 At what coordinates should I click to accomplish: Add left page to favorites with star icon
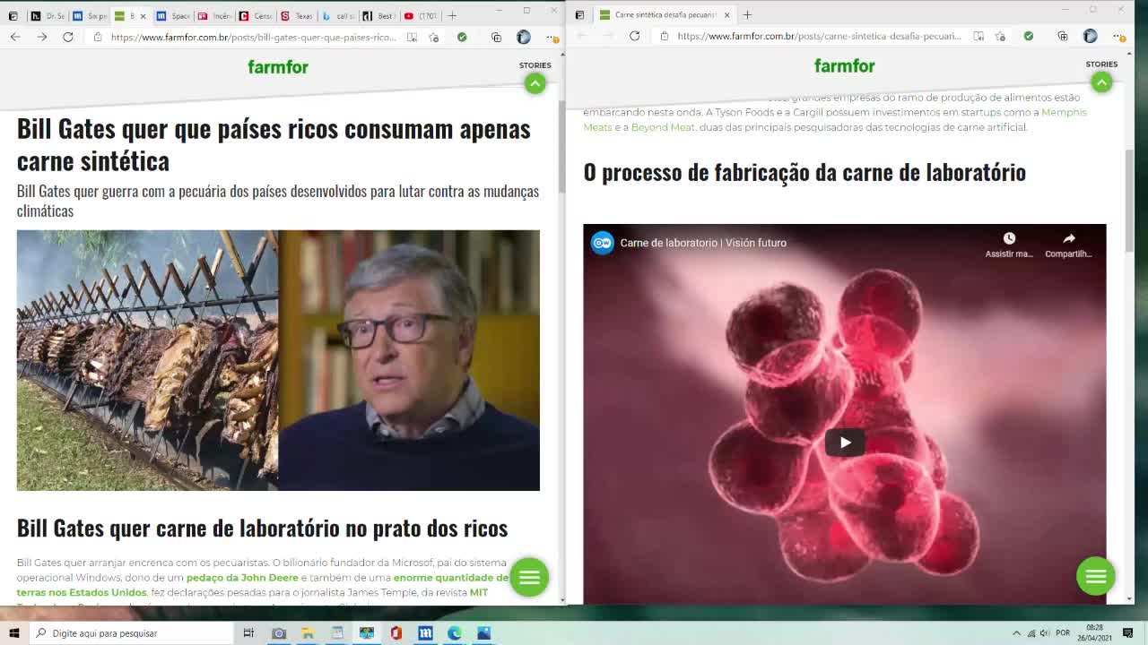click(x=434, y=37)
